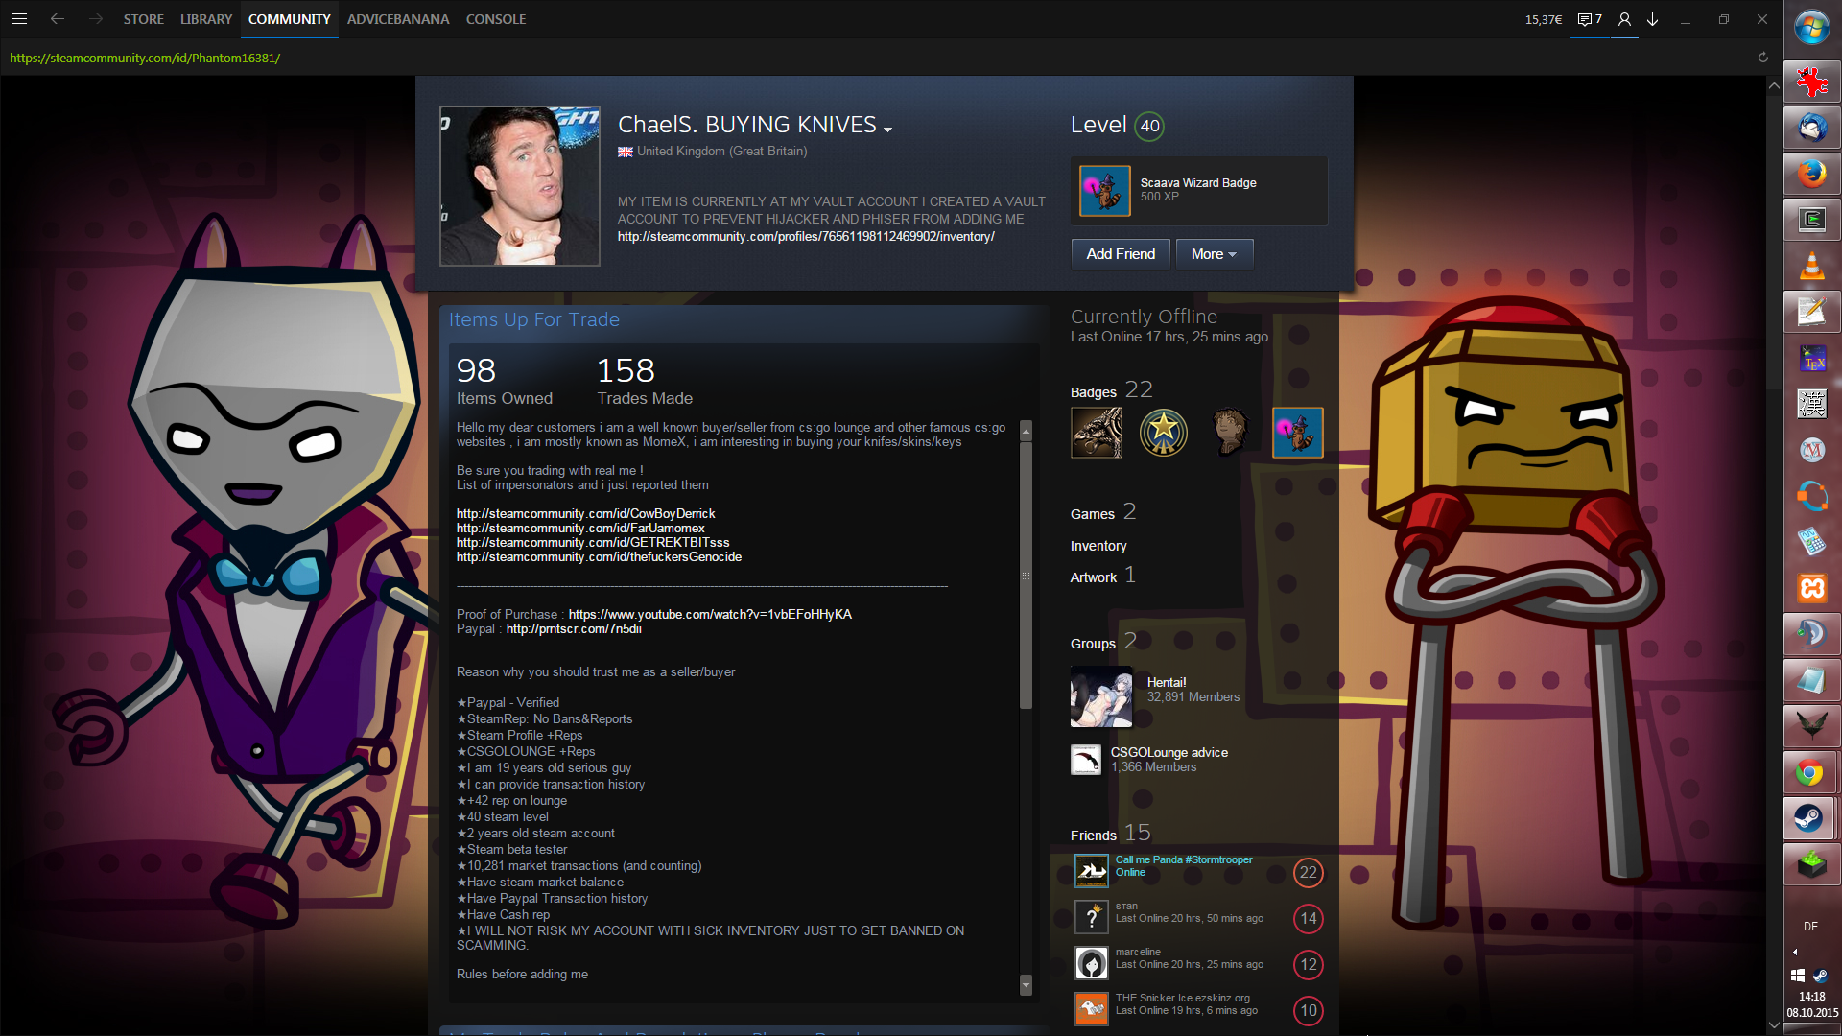Click the profile avatar picture
Viewport: 1842px width, 1036px height.
tap(520, 186)
